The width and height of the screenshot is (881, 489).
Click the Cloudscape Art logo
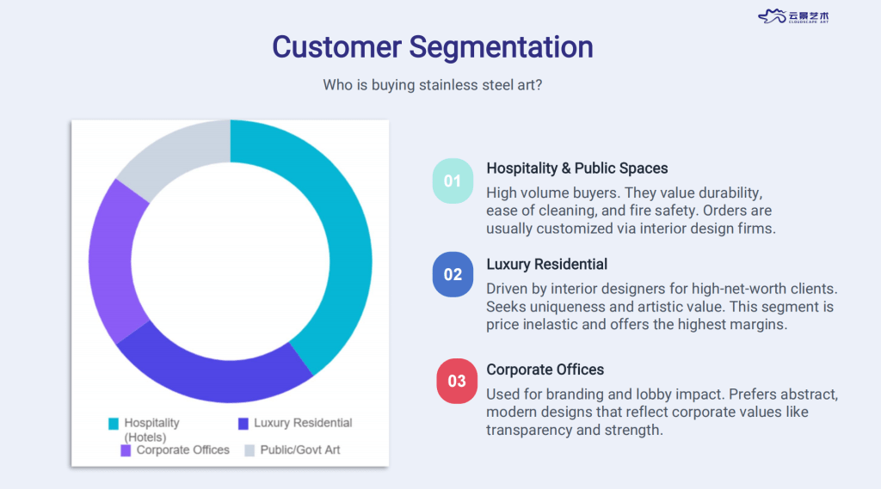[x=794, y=16]
